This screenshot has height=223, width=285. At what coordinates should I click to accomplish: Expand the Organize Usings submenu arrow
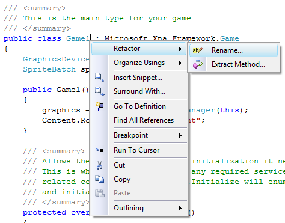click(180, 63)
